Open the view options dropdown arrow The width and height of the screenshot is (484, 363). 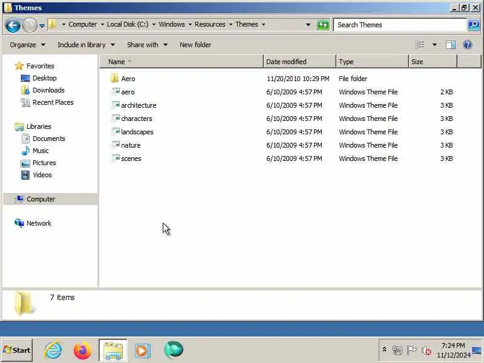point(434,45)
